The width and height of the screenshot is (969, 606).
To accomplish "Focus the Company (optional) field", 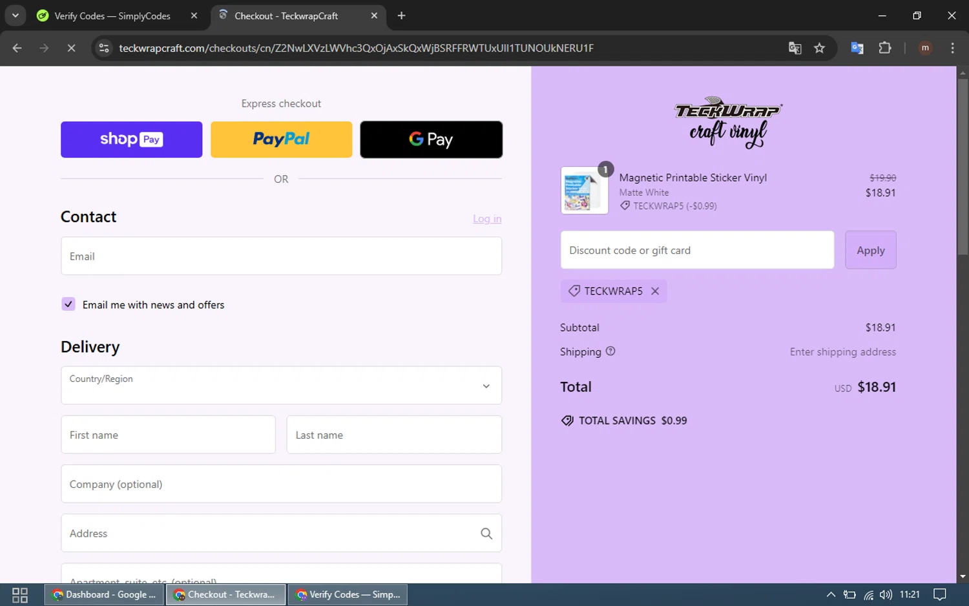I will 281,484.
